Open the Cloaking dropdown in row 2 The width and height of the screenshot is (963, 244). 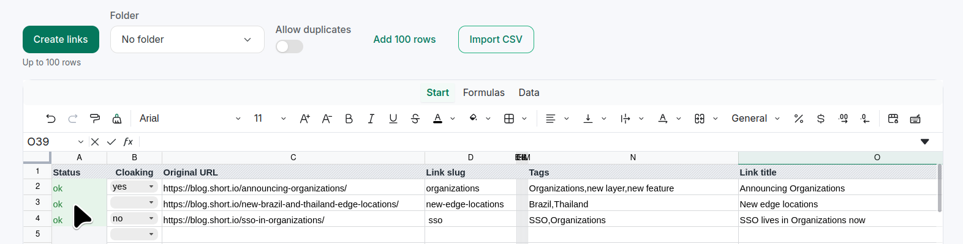pyautogui.click(x=134, y=187)
